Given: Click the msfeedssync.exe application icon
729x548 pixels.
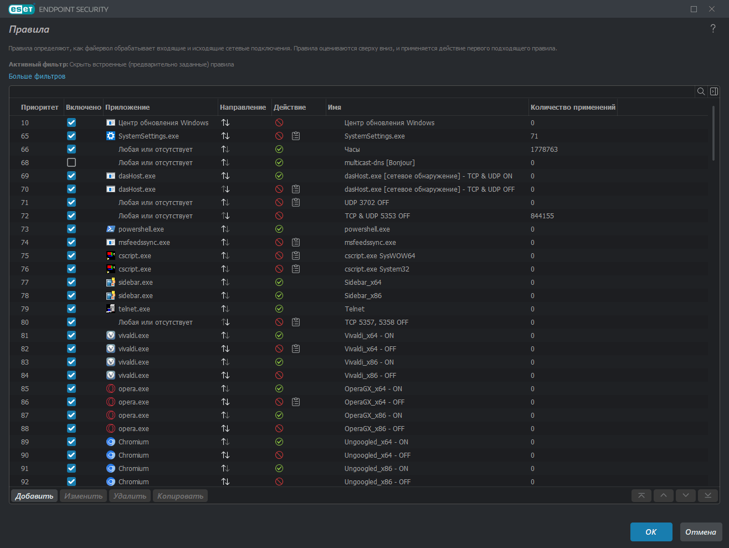Looking at the screenshot, I should [111, 242].
